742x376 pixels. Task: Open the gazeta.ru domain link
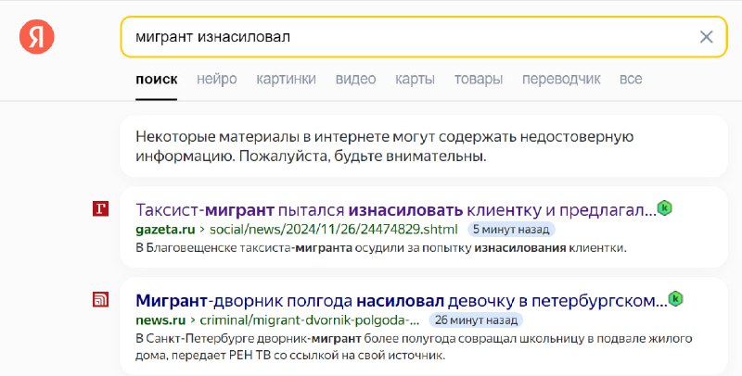165,230
